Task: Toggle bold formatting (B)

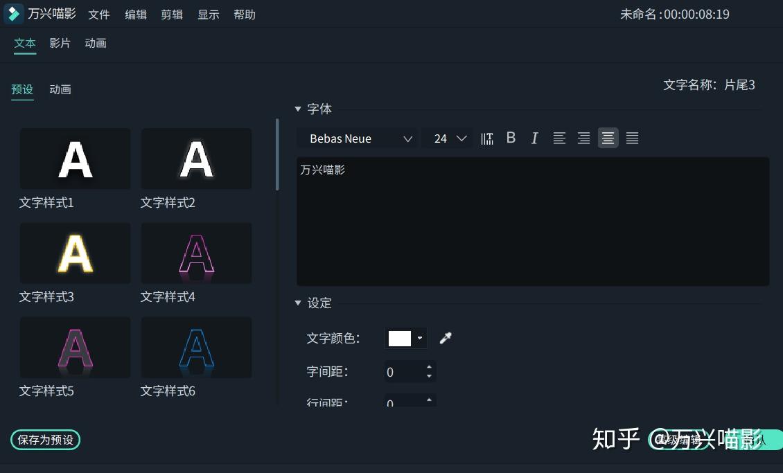Action: (x=511, y=138)
